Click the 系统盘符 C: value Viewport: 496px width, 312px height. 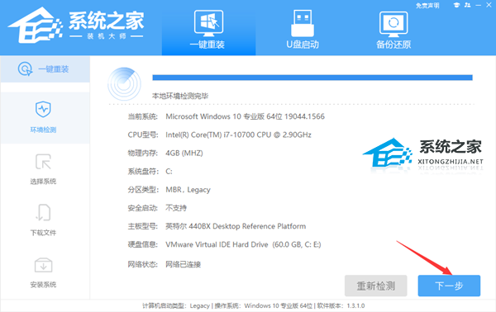[x=169, y=172]
